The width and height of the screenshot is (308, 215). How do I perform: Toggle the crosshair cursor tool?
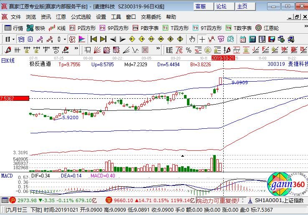(202, 40)
